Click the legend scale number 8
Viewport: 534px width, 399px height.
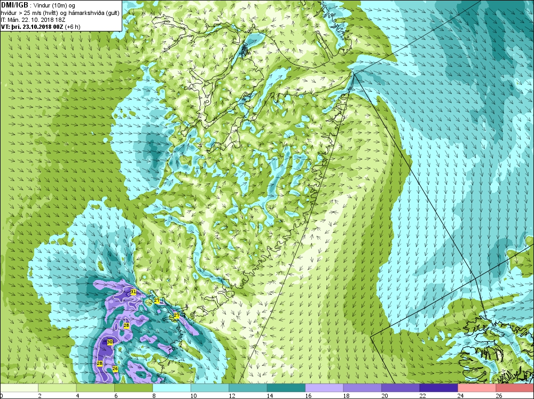click(x=154, y=396)
